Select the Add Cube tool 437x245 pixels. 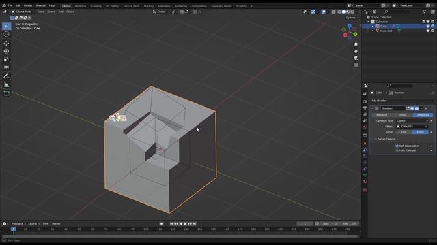coord(6,93)
